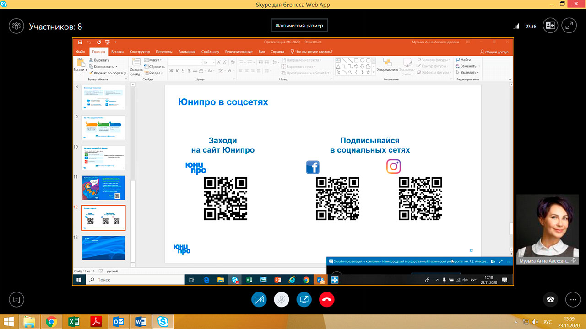Select slide 9 thumbnail
The image size is (586, 329).
(x=103, y=127)
